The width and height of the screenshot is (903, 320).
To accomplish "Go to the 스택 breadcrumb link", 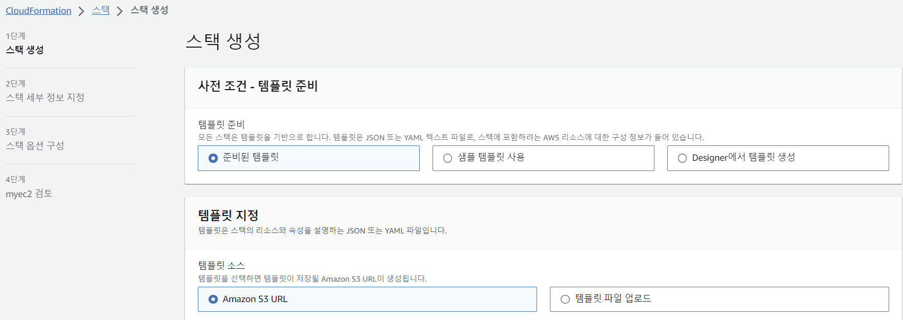I will click(x=101, y=10).
